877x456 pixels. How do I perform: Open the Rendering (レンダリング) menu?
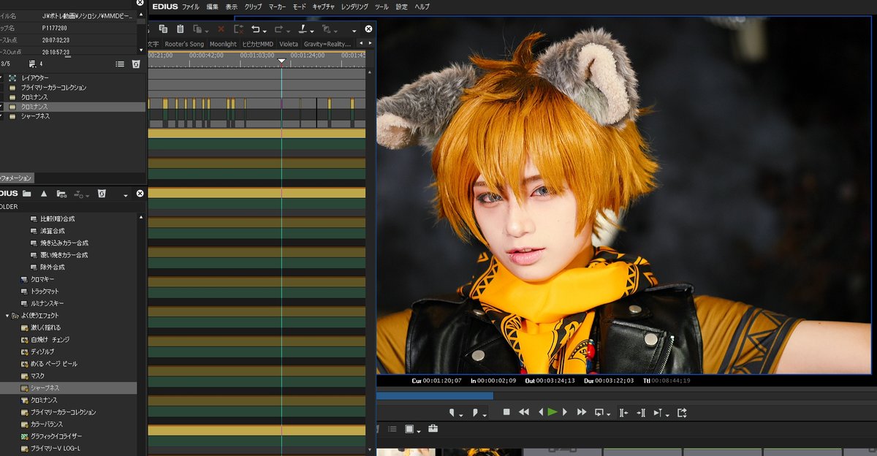[x=354, y=7]
